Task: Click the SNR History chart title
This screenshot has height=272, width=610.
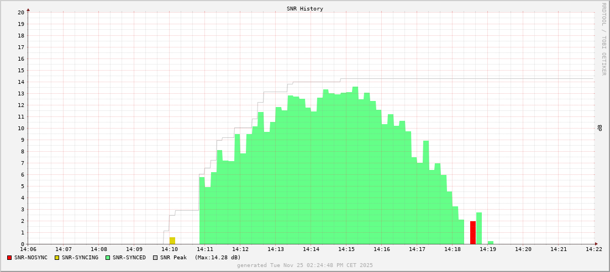Action: pyautogui.click(x=304, y=9)
